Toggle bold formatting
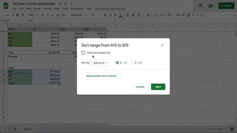Image resolution: width=237 pixels, height=133 pixels. 105,15
